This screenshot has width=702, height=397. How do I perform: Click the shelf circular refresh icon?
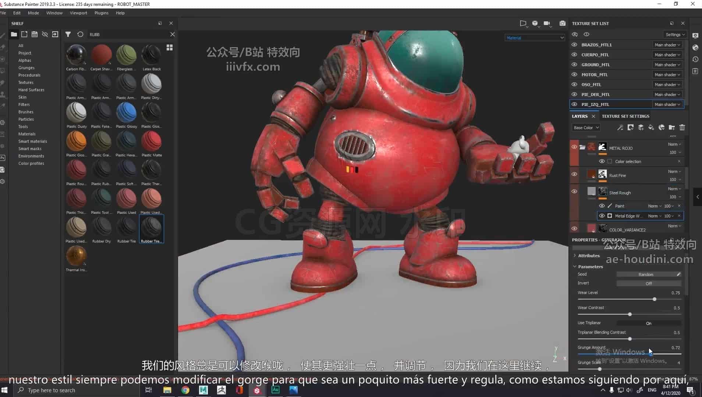(80, 34)
